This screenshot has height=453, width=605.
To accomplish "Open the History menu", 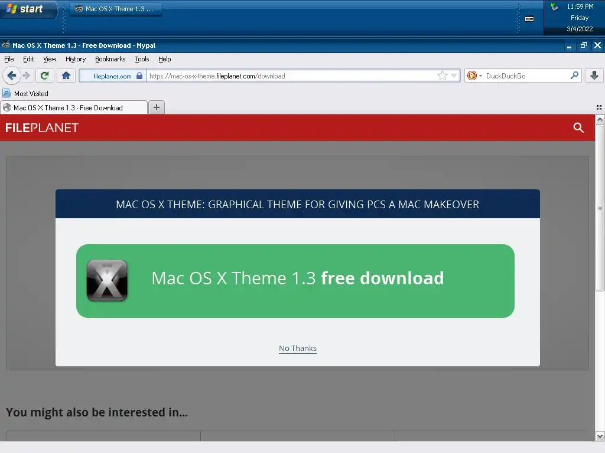I will click(76, 59).
